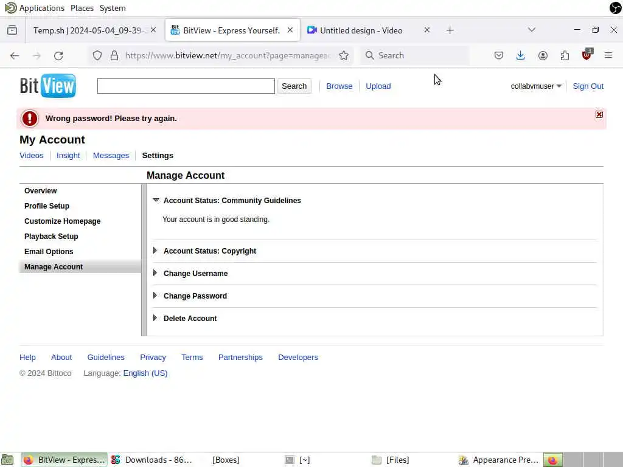
Task: Open the Help footer link
Action: pos(27,358)
